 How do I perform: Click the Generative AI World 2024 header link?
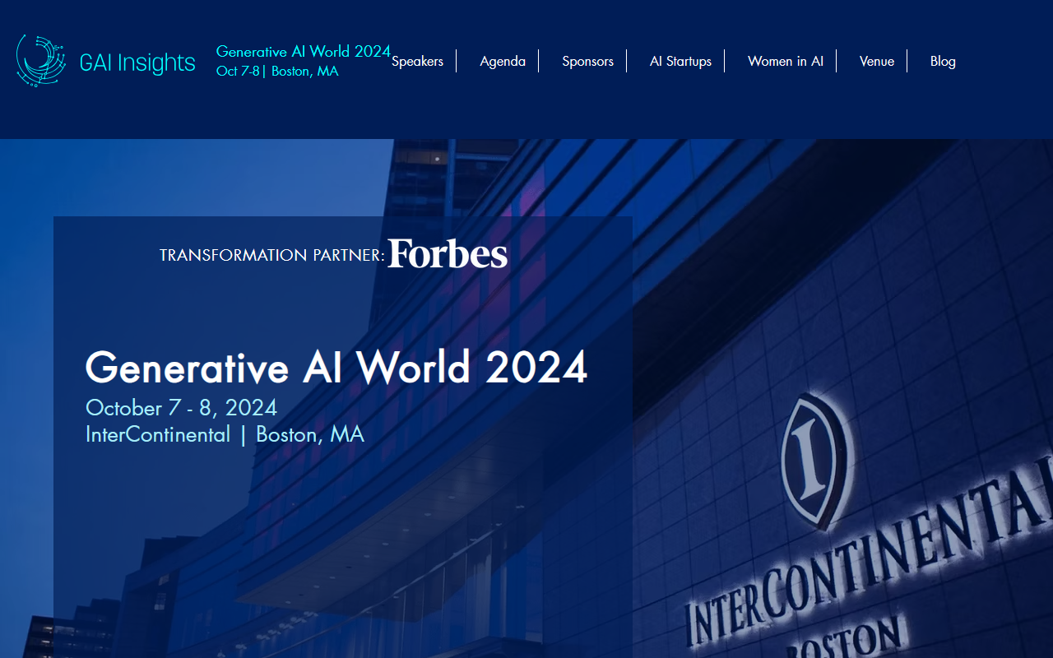[304, 51]
